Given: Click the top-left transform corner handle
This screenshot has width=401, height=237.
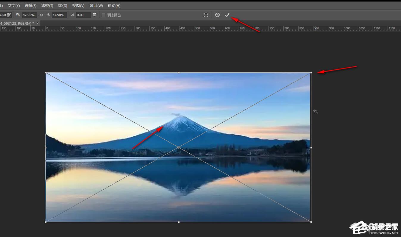Looking at the screenshot, I should pos(46,72).
